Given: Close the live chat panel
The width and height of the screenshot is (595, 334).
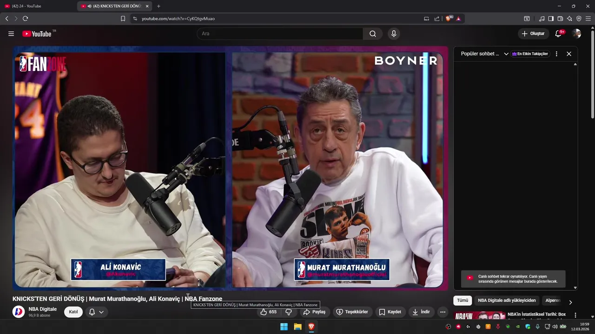Looking at the screenshot, I should click(x=569, y=54).
